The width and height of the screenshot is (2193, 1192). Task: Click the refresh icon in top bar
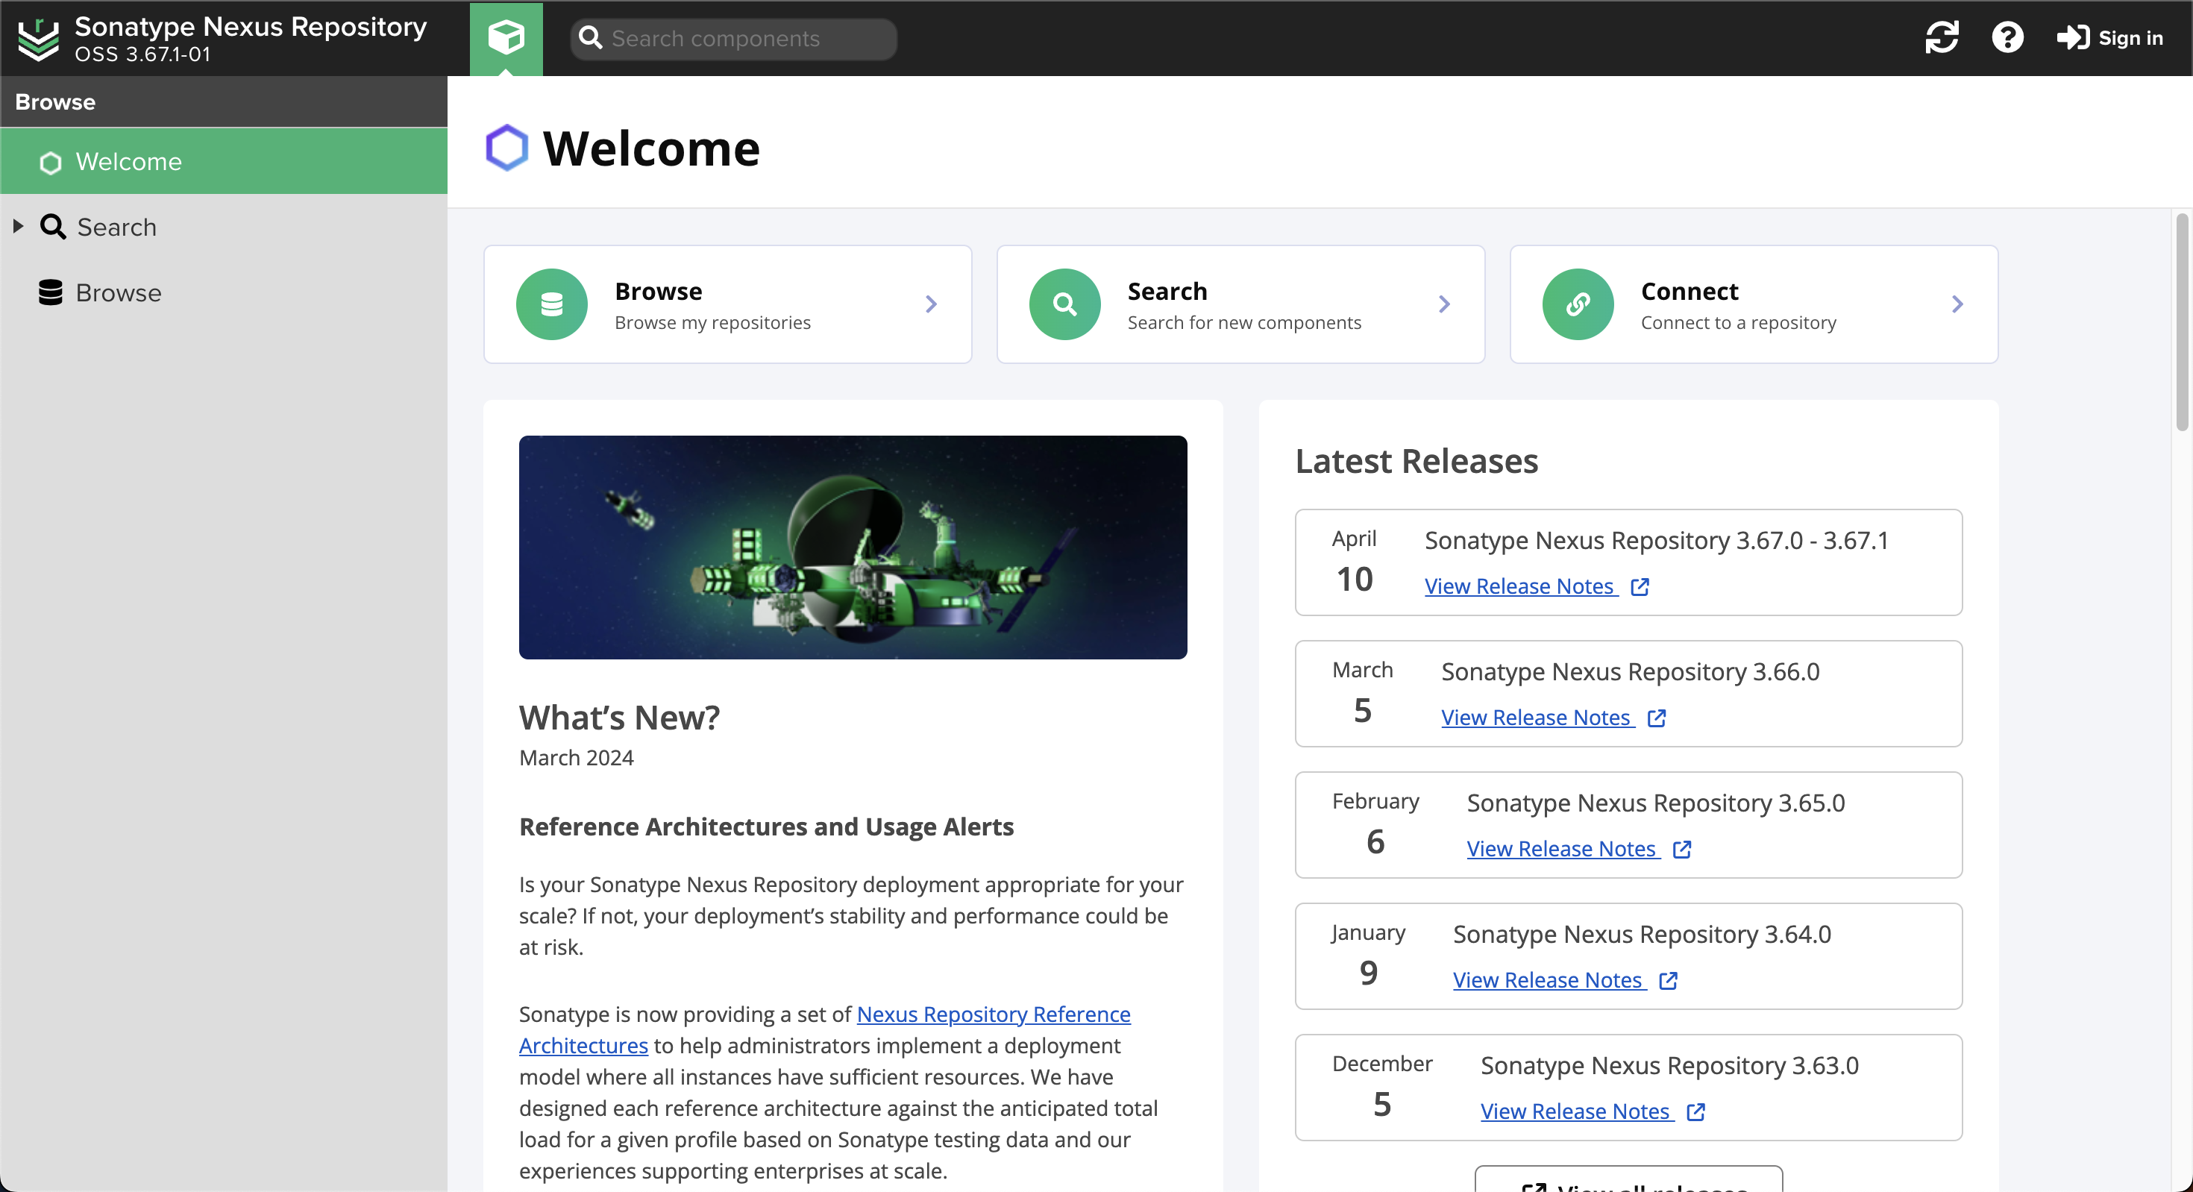tap(1941, 38)
